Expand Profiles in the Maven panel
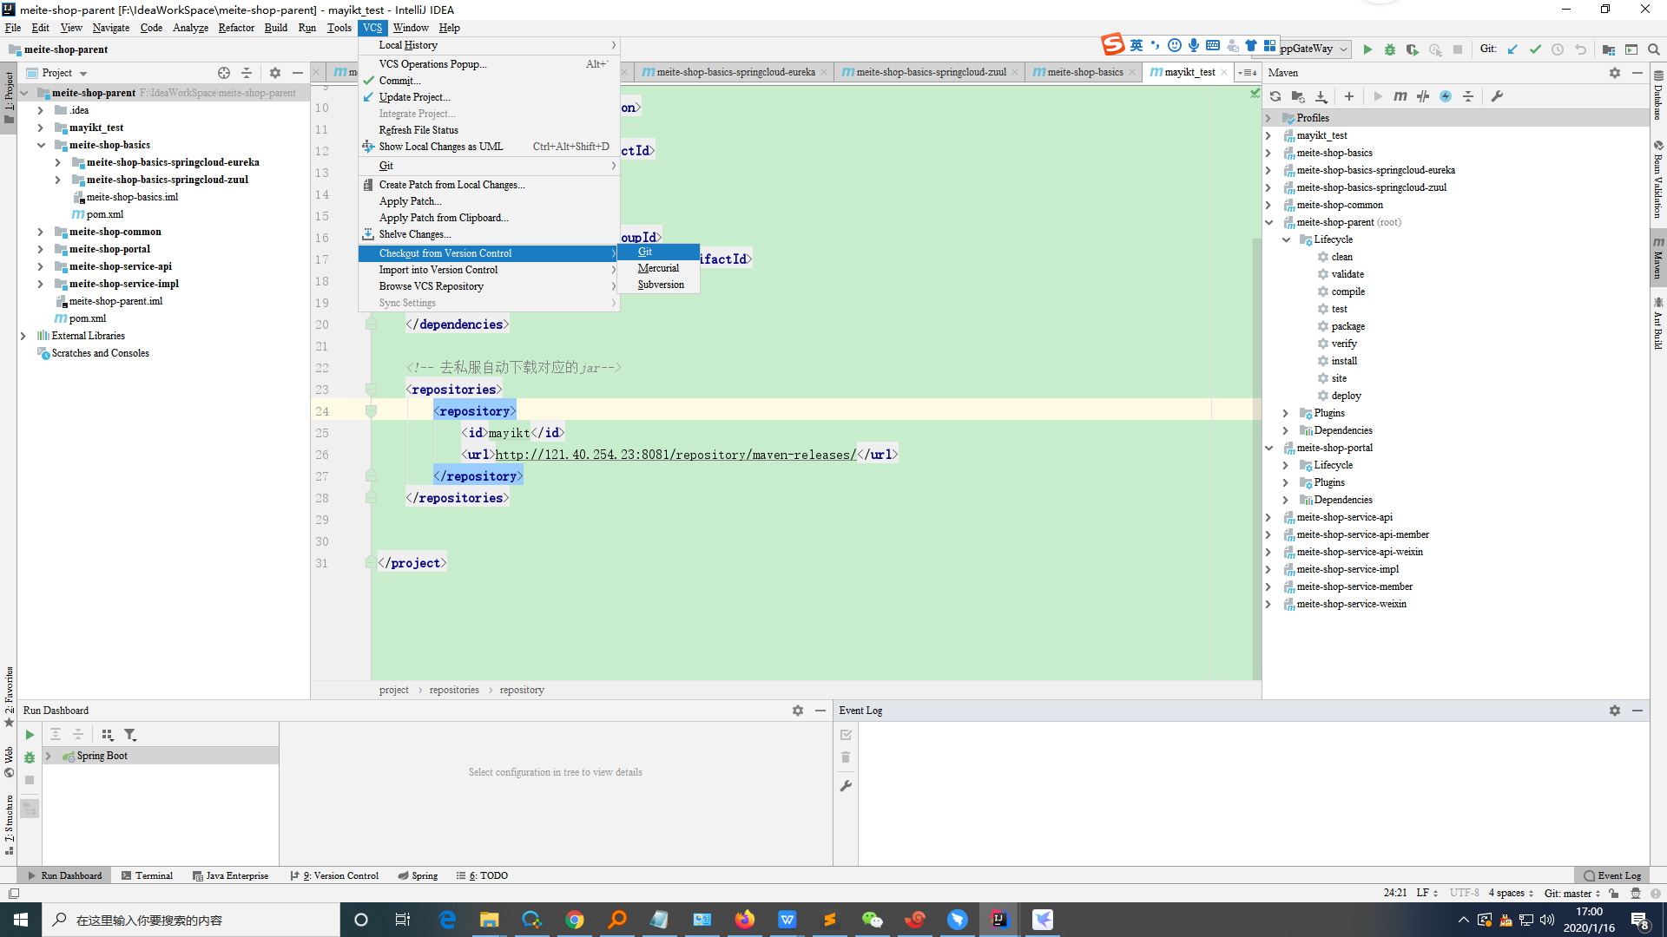The width and height of the screenshot is (1667, 937). tap(1268, 118)
